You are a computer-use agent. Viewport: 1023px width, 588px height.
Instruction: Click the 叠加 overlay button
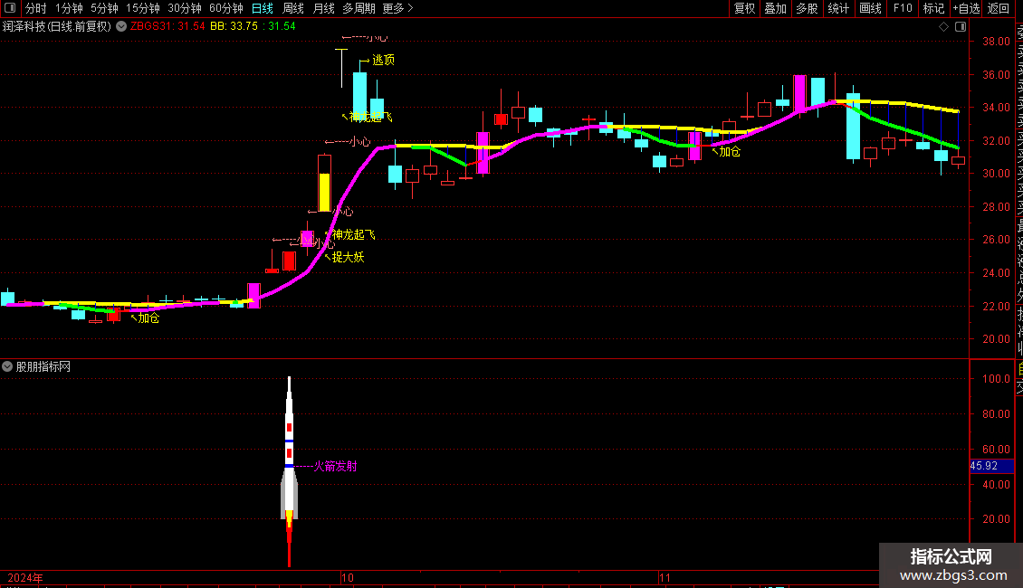pyautogui.click(x=775, y=8)
